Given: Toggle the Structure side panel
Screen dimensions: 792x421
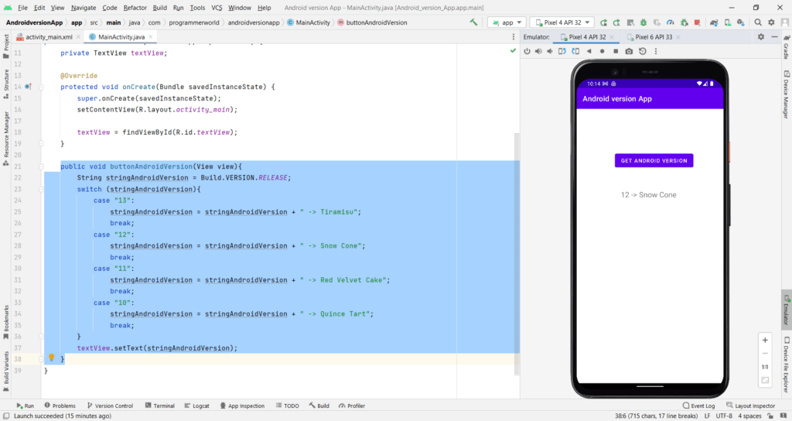Looking at the screenshot, I should pos(6,84).
